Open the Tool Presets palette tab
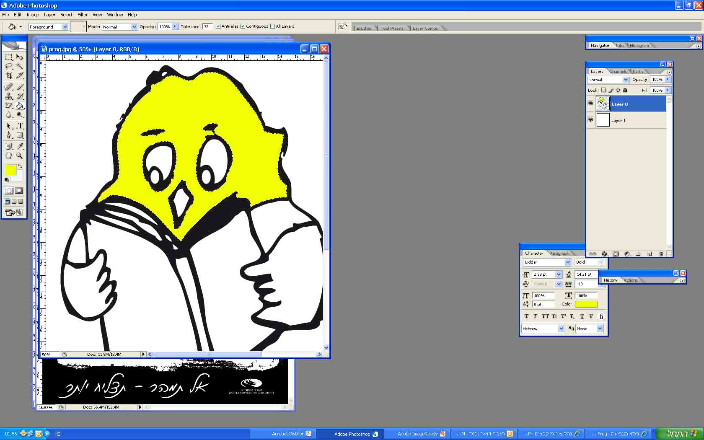The width and height of the screenshot is (704, 440). click(x=392, y=28)
